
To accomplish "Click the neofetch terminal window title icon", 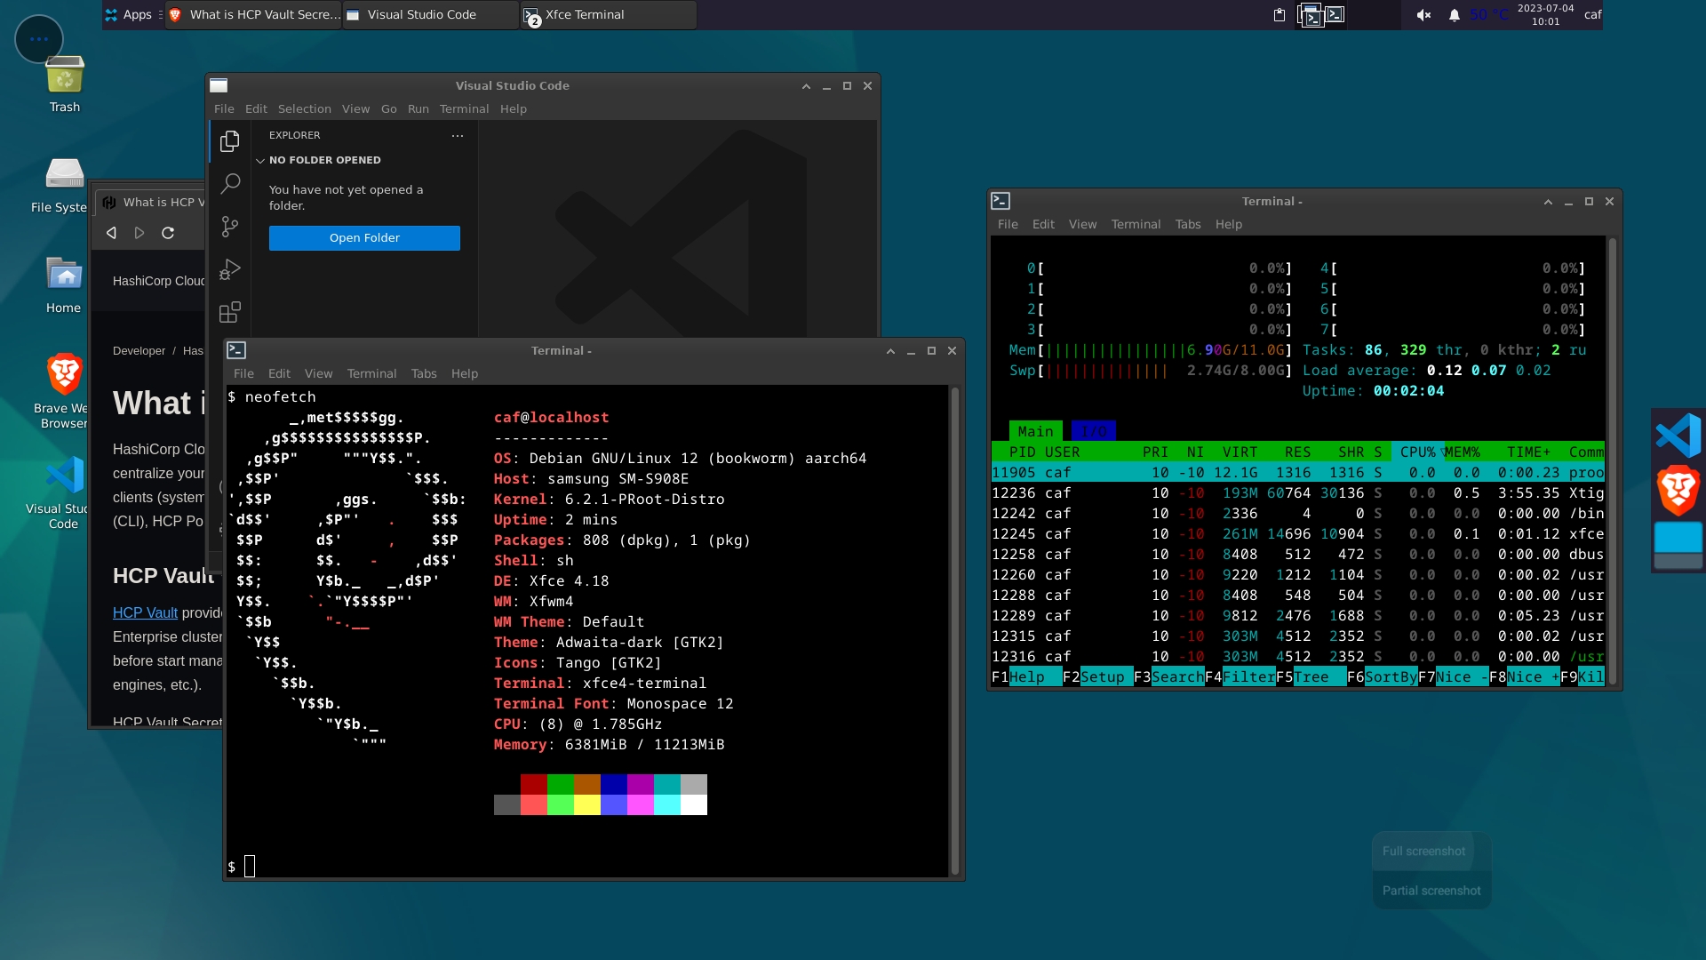I will coord(236,350).
